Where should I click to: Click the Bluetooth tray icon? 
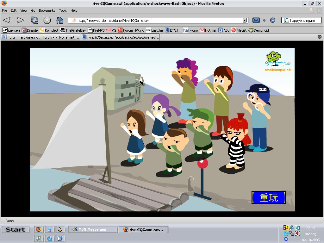coord(286,239)
